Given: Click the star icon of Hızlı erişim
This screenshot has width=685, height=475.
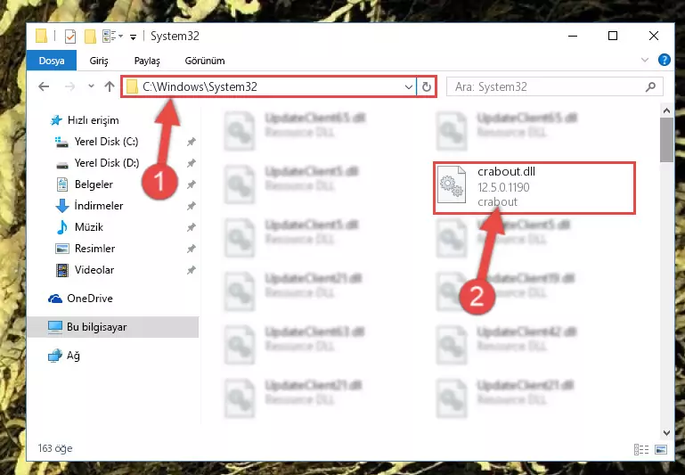Looking at the screenshot, I should pos(56,120).
